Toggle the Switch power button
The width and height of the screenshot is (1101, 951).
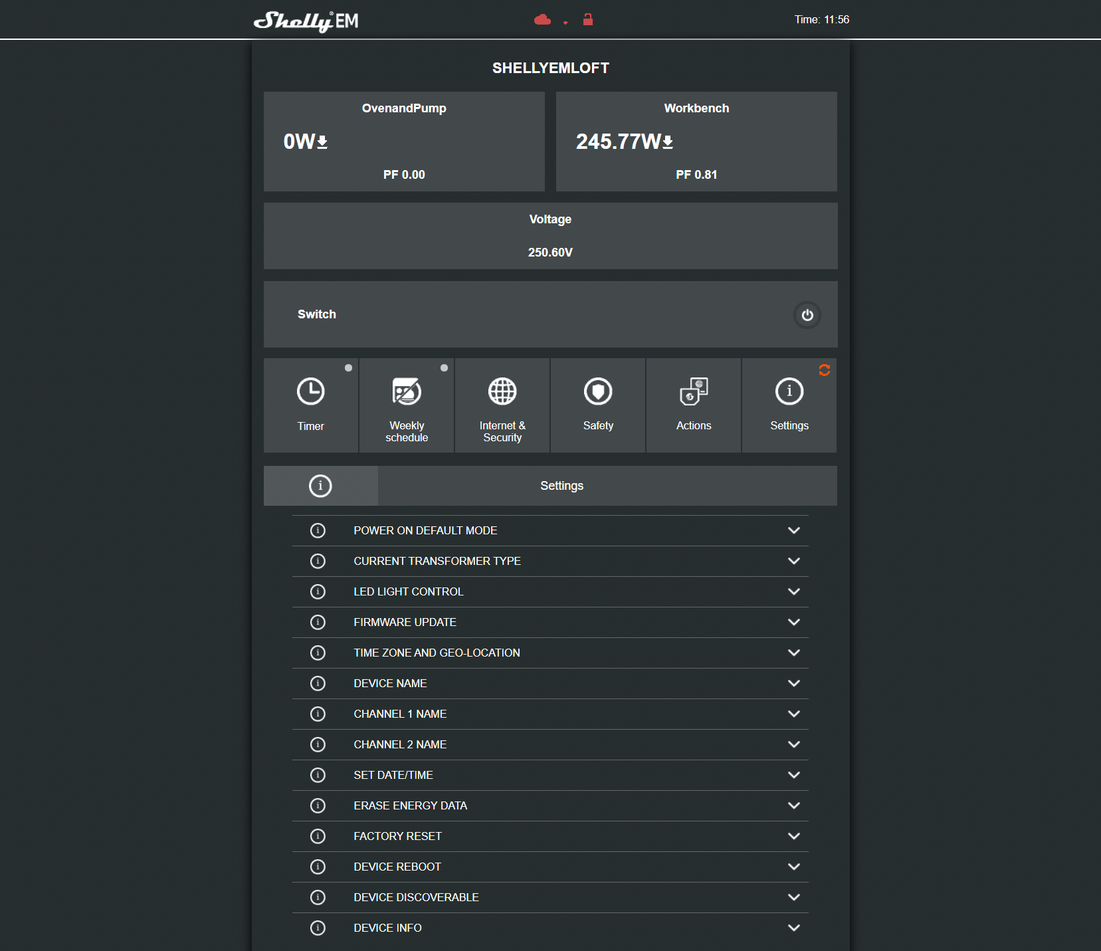[x=807, y=315]
